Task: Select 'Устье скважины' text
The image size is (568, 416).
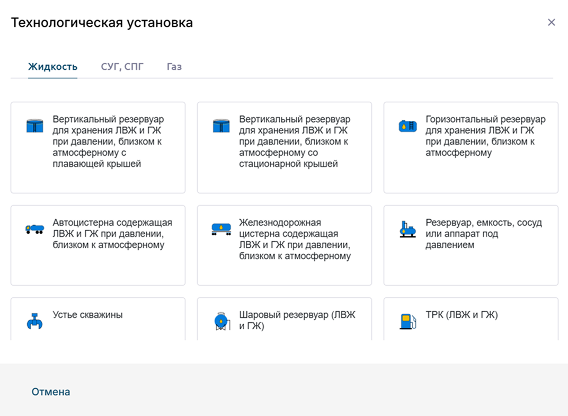Action: pyautogui.click(x=87, y=315)
